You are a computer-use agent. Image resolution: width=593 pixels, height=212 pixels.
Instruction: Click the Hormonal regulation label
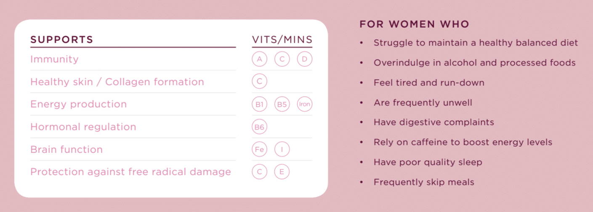tap(83, 127)
